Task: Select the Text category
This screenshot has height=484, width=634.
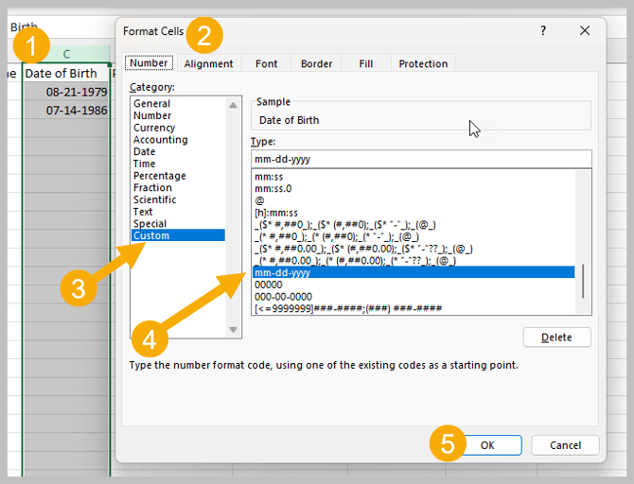Action: 178,212
